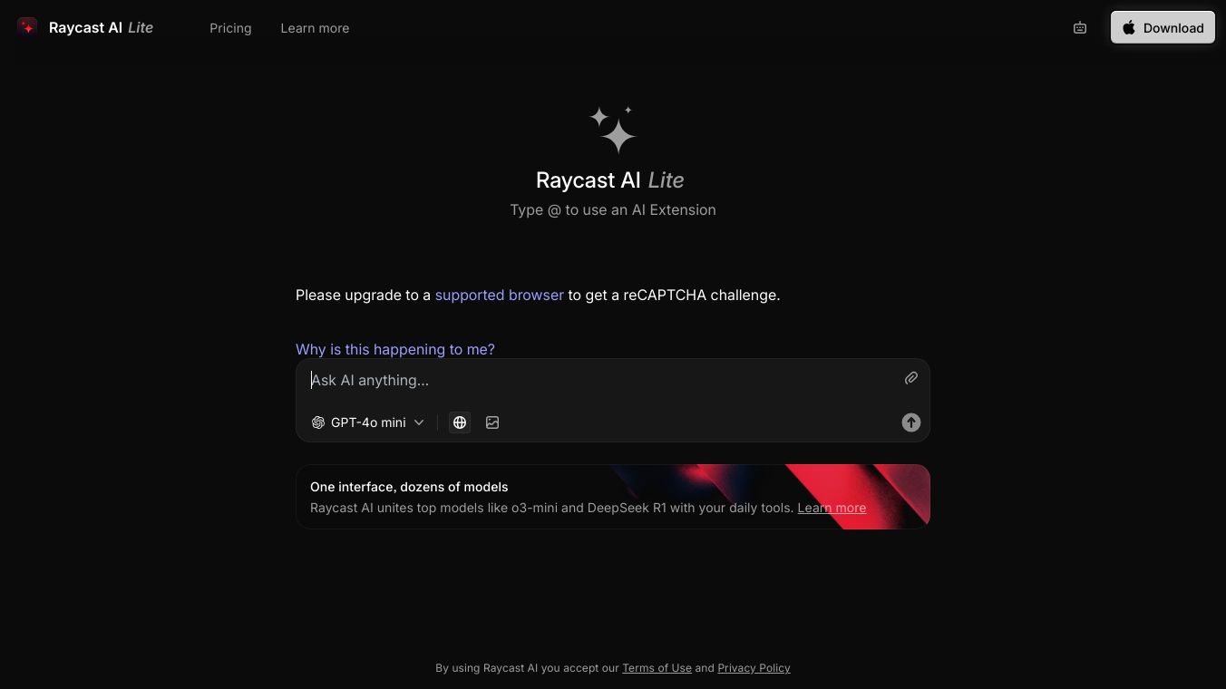
Task: Click the sparkle stars logo
Action: tap(613, 130)
